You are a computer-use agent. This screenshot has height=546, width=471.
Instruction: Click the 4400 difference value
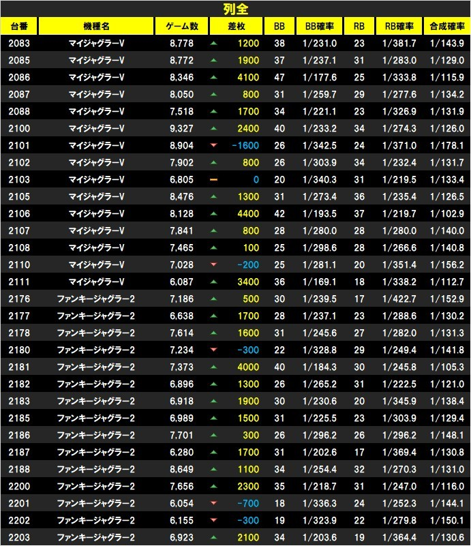point(248,213)
